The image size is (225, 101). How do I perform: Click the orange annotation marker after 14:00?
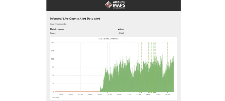151,92
